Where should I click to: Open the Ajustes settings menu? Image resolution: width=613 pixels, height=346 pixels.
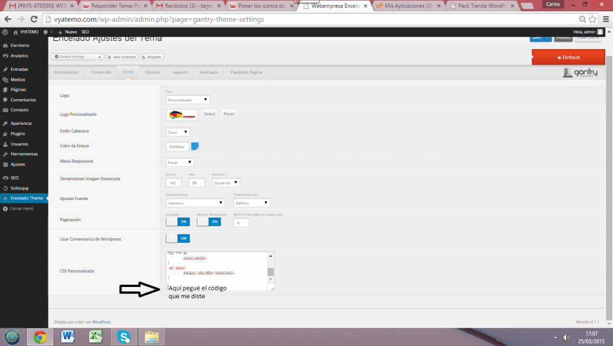click(x=18, y=164)
